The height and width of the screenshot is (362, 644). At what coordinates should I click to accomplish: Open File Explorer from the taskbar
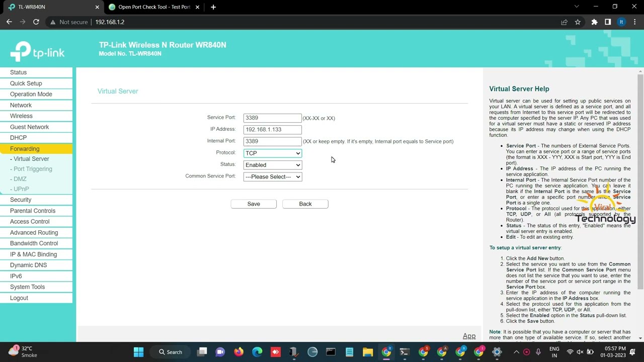click(x=367, y=352)
